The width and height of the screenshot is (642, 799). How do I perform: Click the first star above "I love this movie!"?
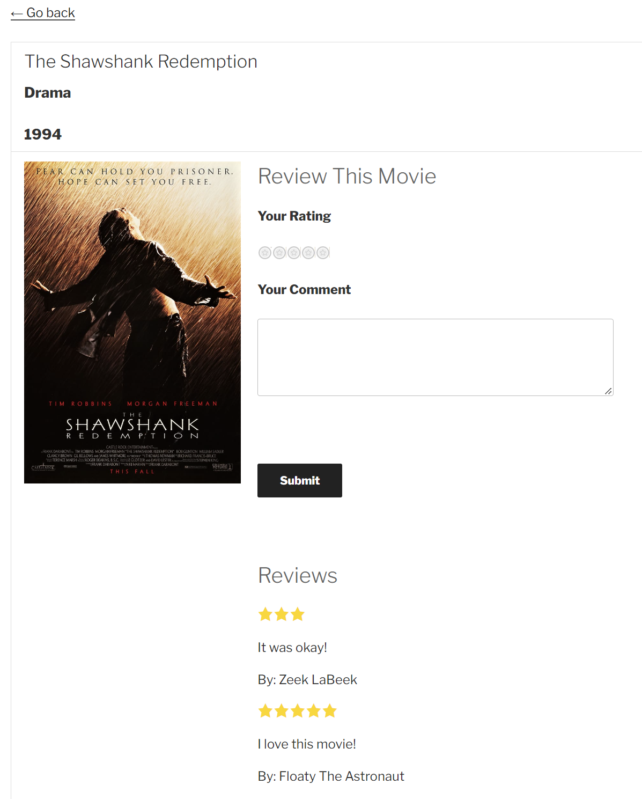coord(265,711)
